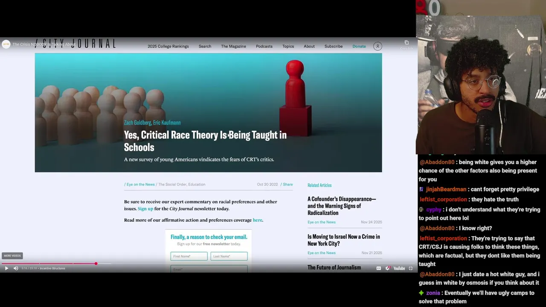Toggle closed captions CC button

378,268
